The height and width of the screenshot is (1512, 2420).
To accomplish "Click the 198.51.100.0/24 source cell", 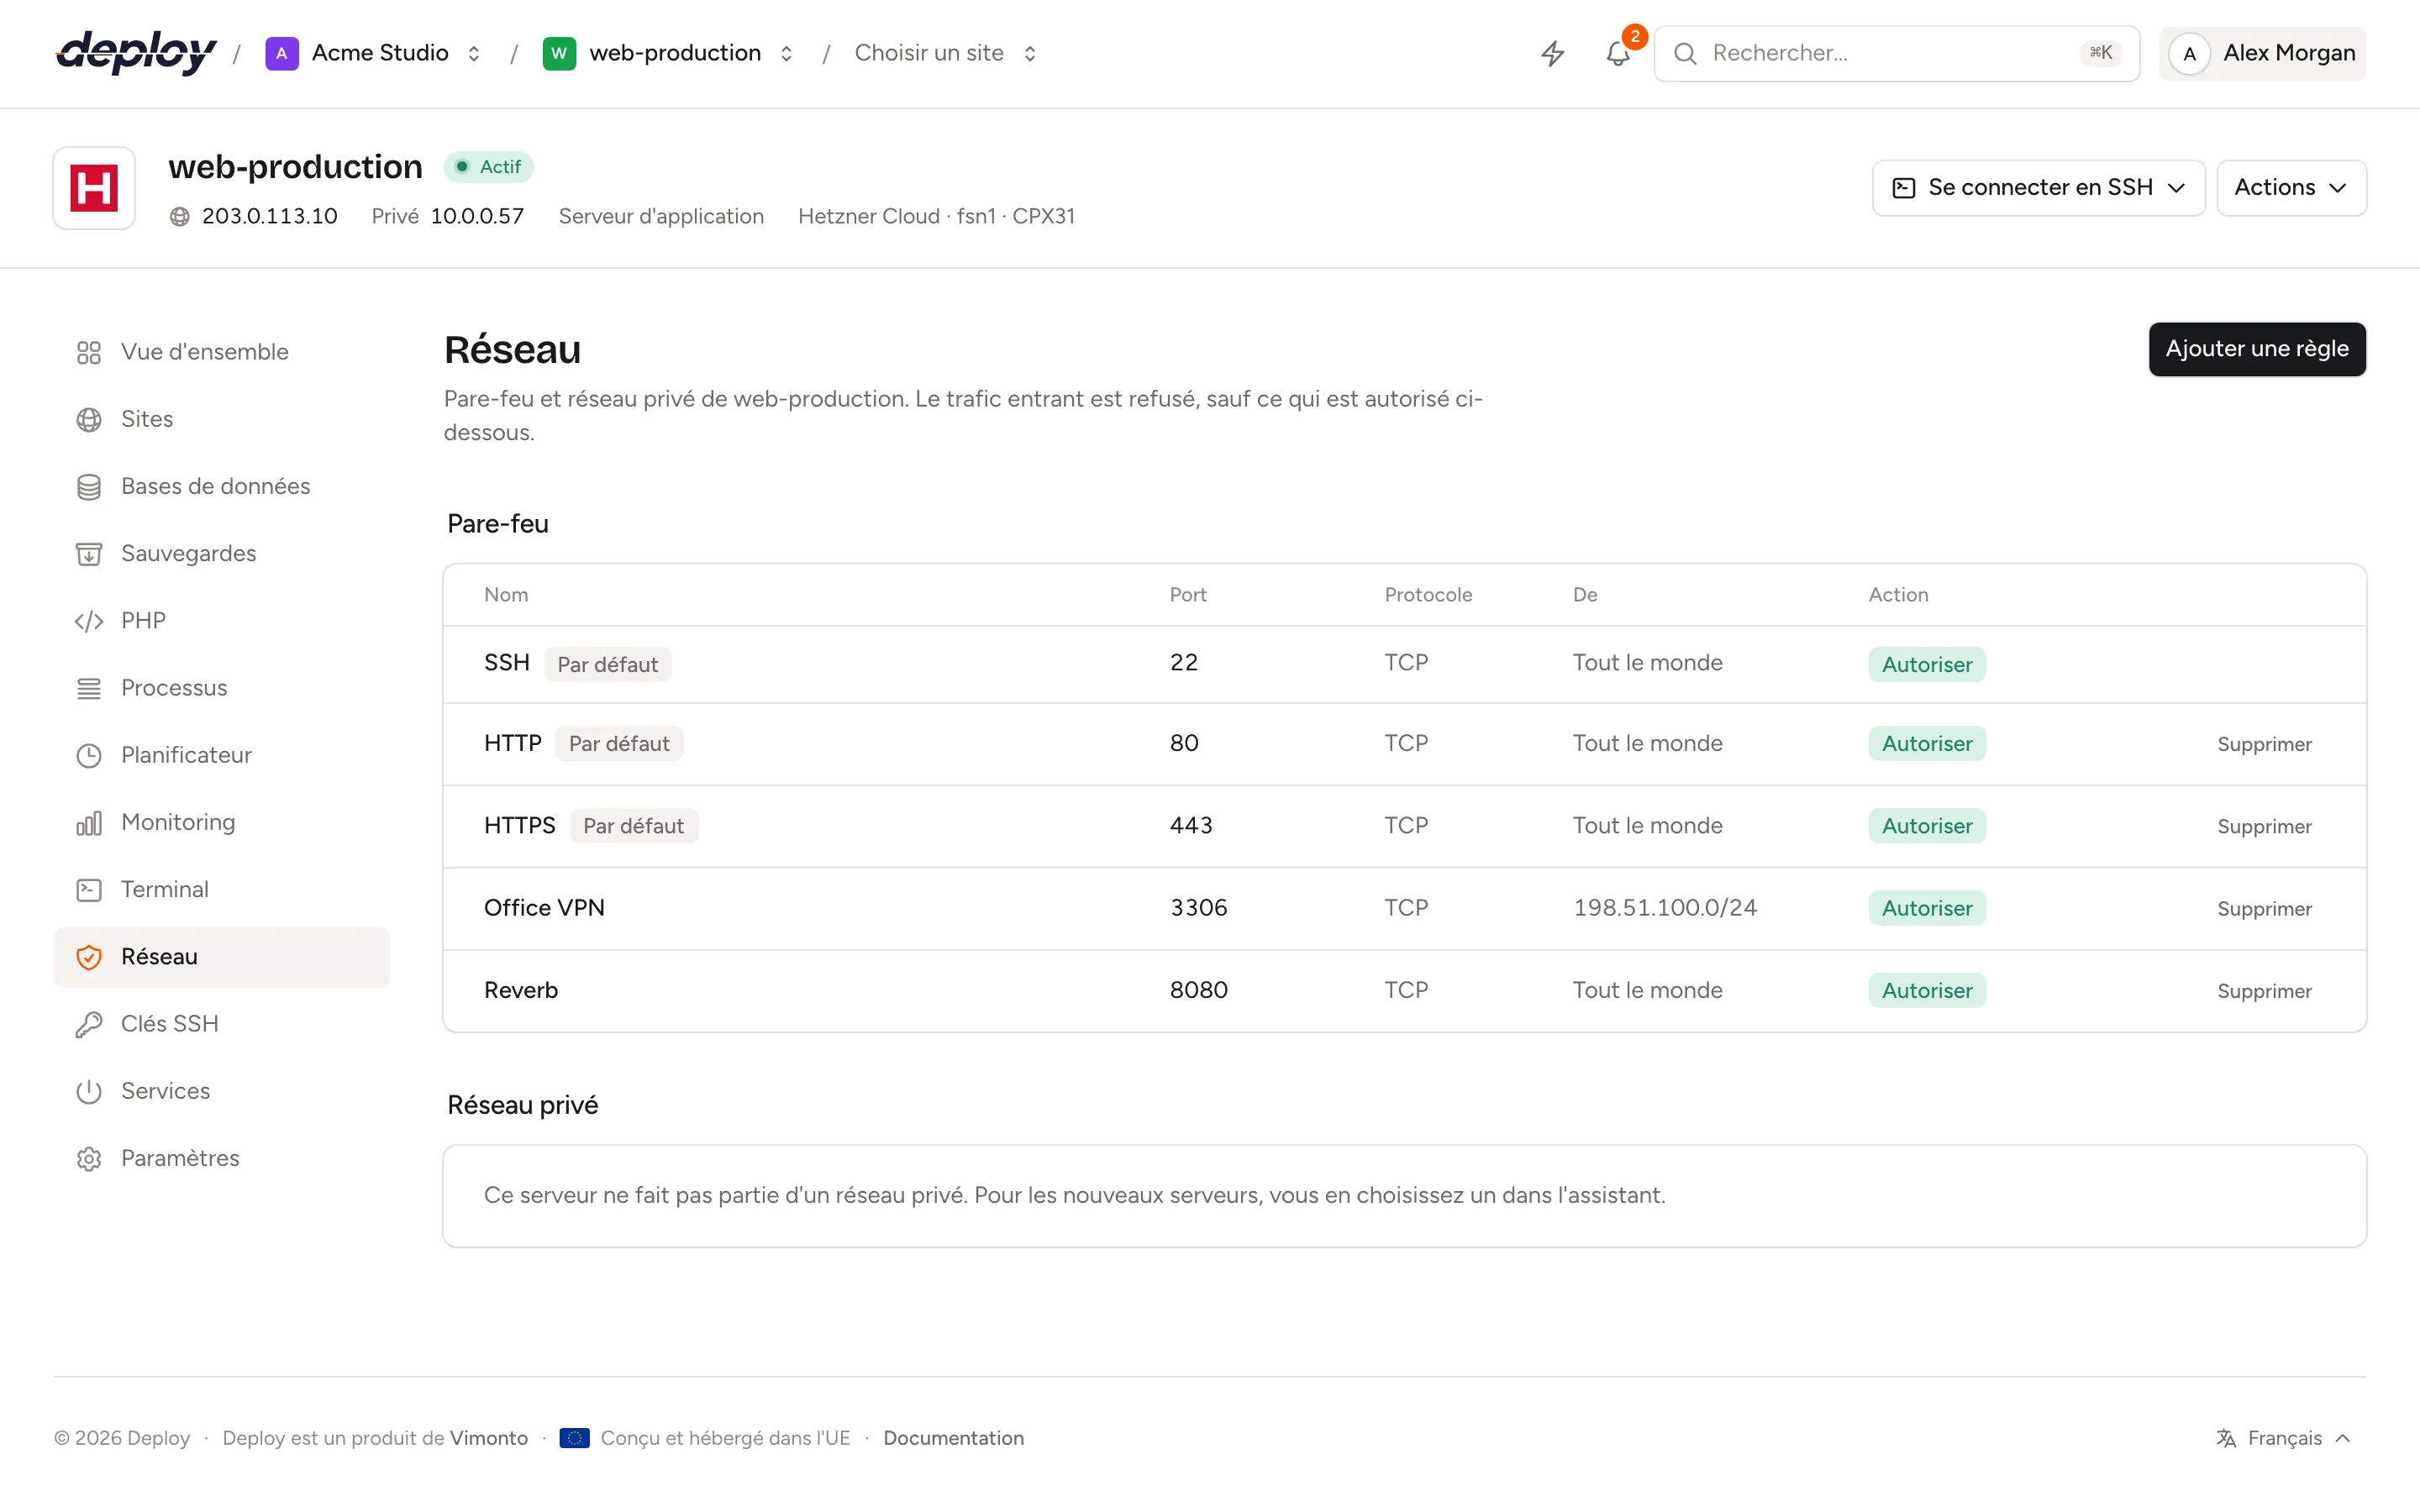I will coord(1665,908).
